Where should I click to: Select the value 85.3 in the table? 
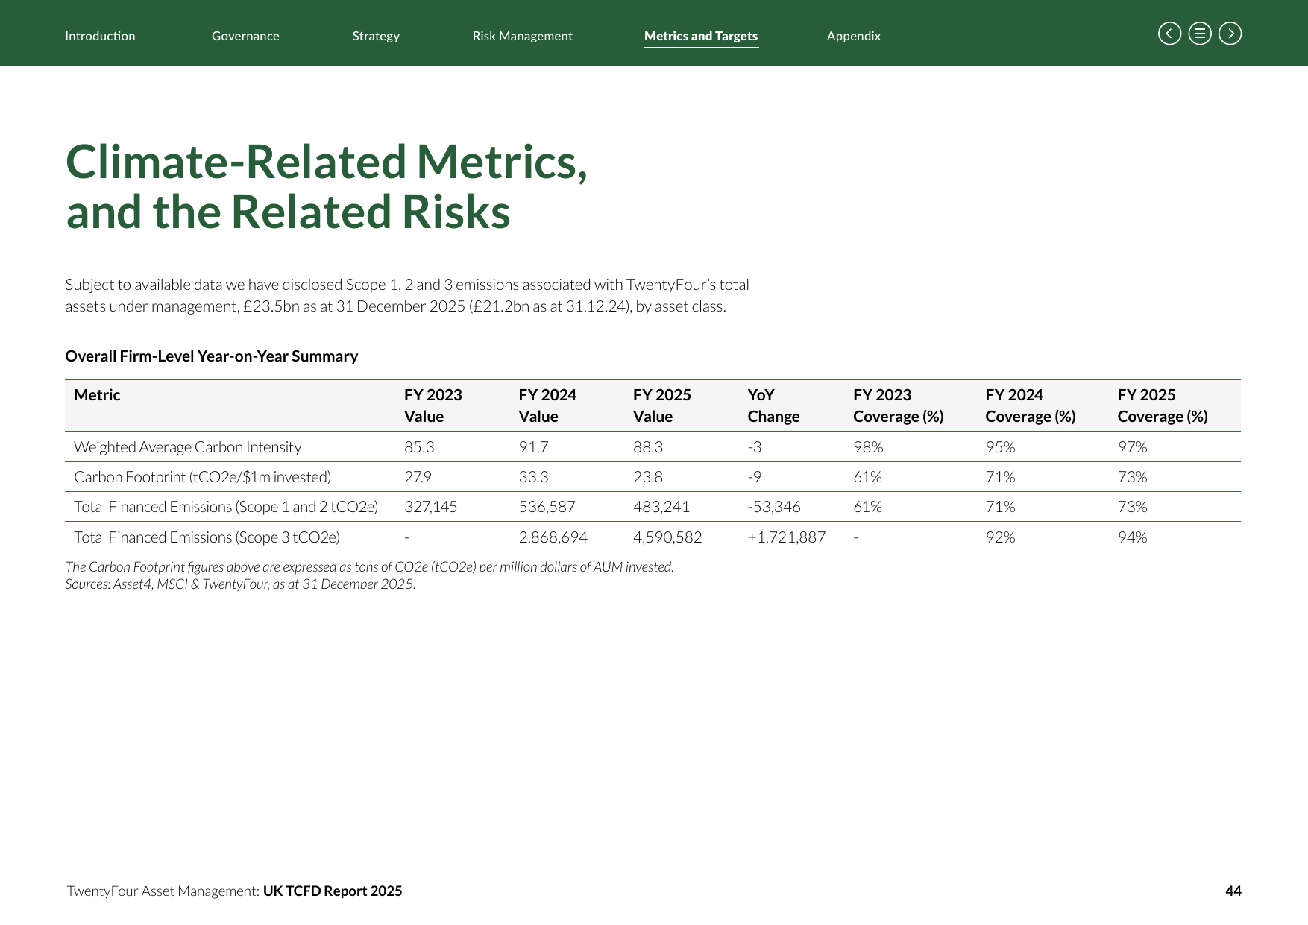(x=419, y=447)
